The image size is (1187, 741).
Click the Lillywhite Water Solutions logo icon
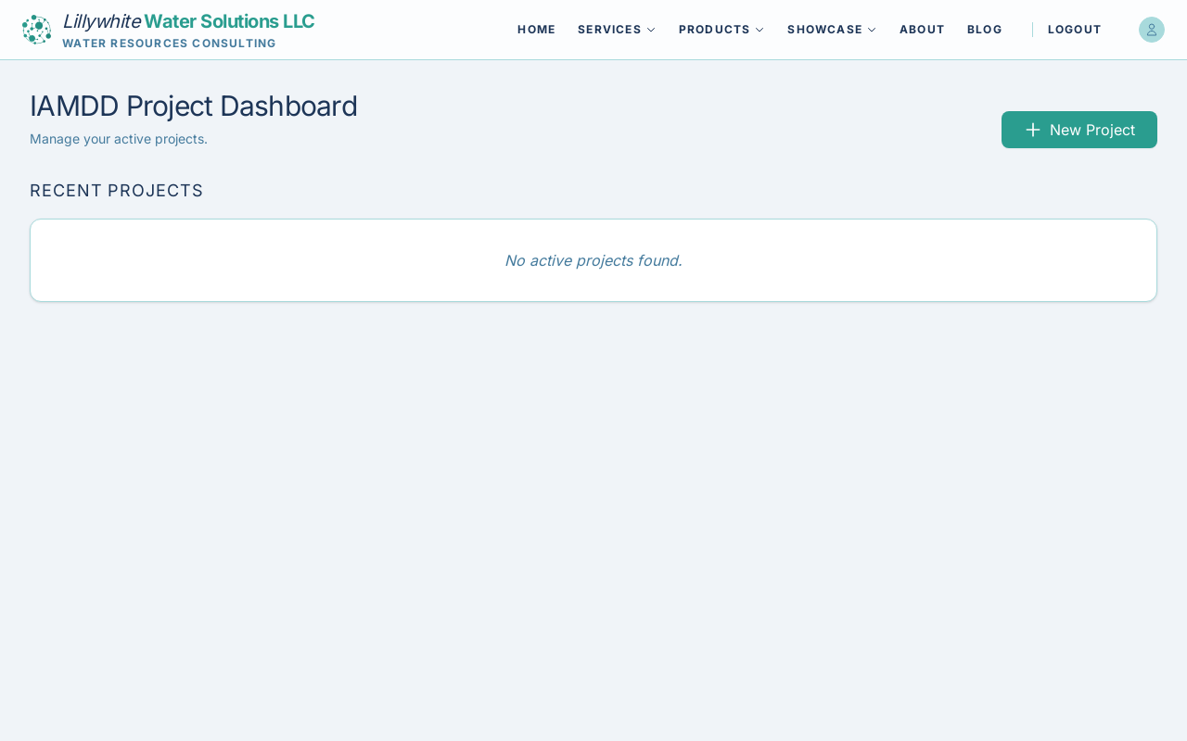point(35,28)
